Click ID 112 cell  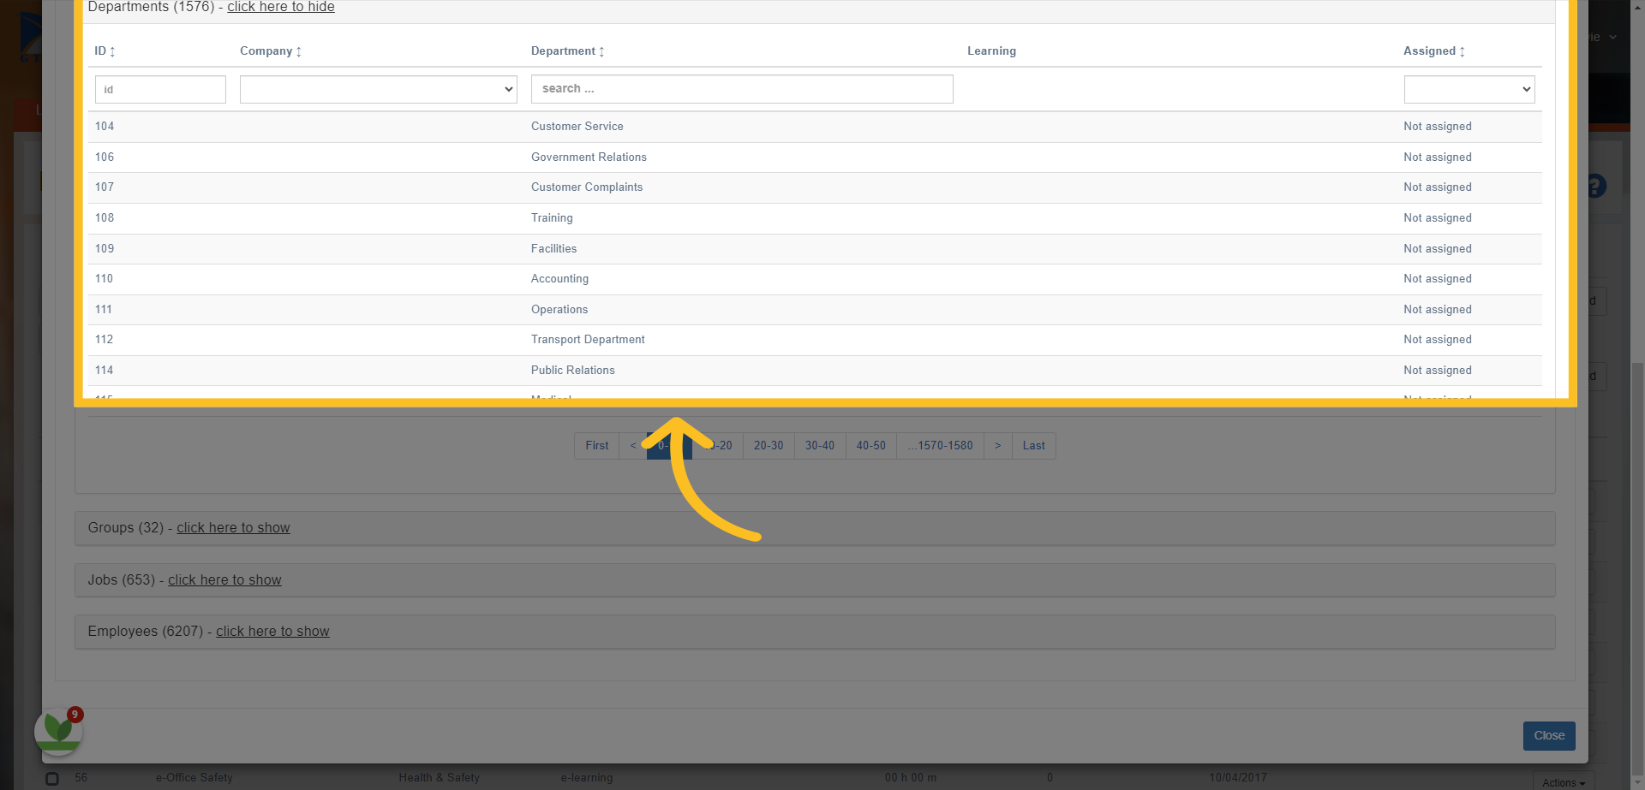[105, 340]
